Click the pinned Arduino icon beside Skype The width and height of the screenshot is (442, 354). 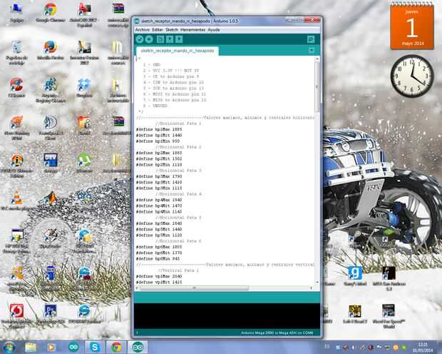73,348
